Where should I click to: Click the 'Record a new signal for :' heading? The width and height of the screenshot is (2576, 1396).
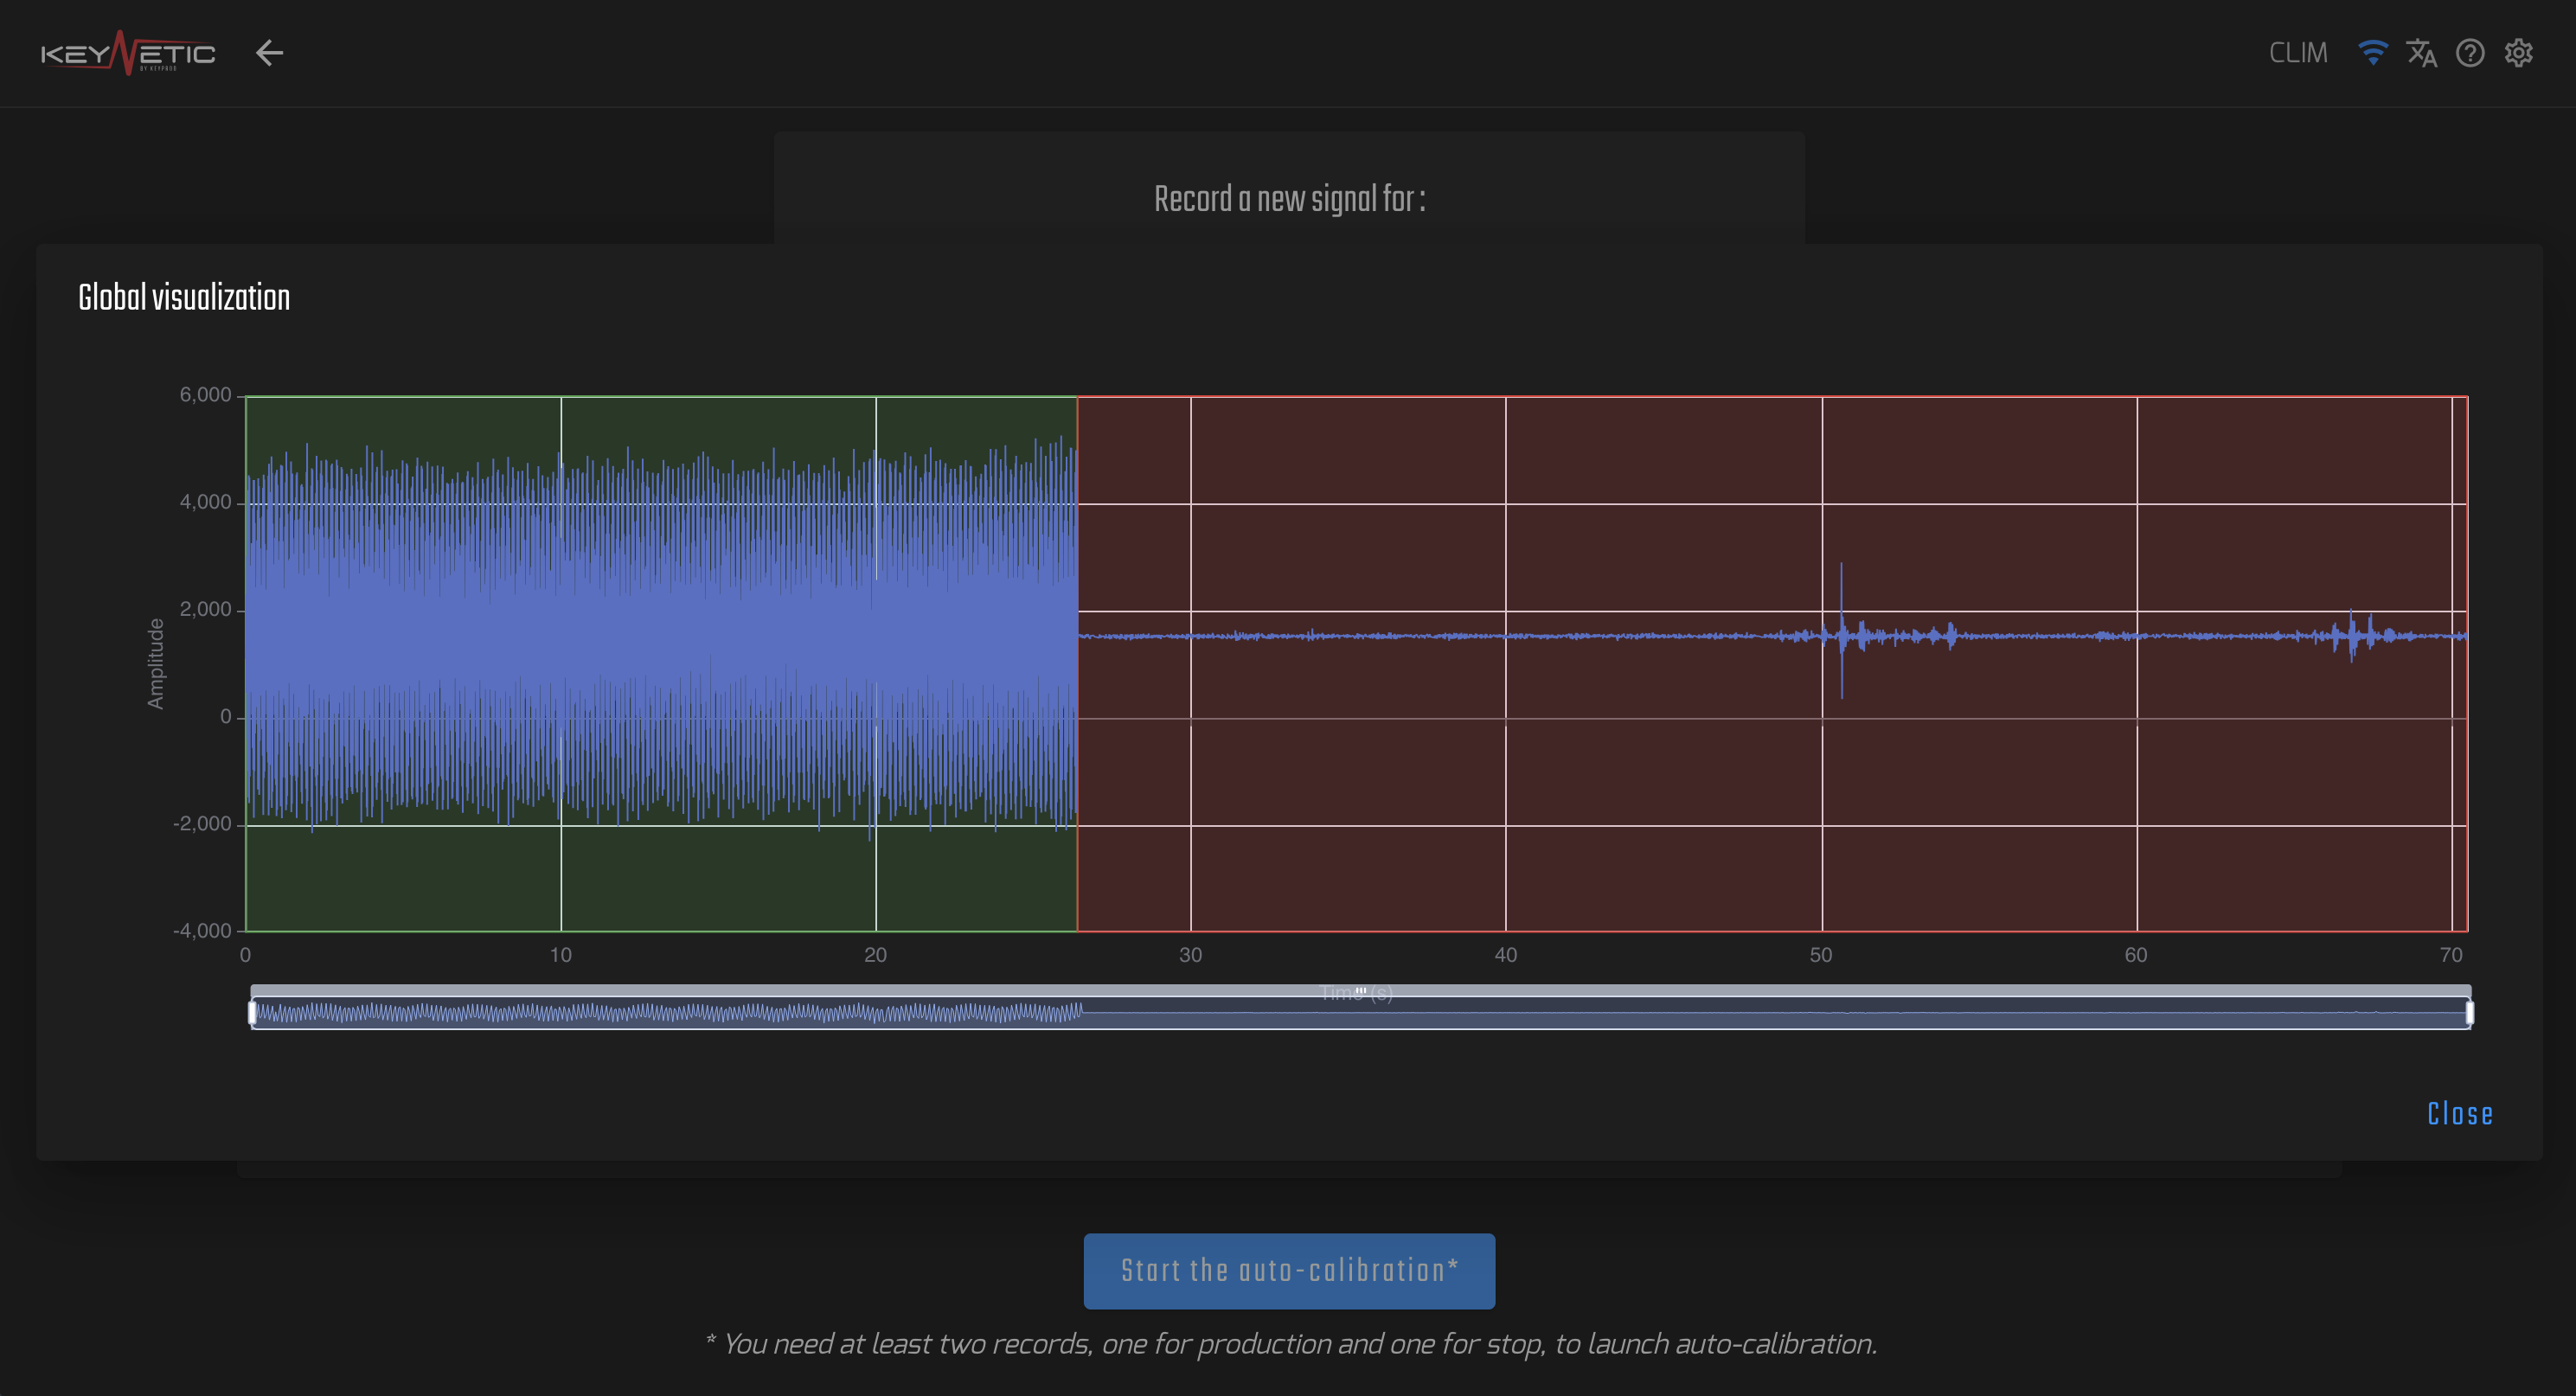click(x=1289, y=199)
